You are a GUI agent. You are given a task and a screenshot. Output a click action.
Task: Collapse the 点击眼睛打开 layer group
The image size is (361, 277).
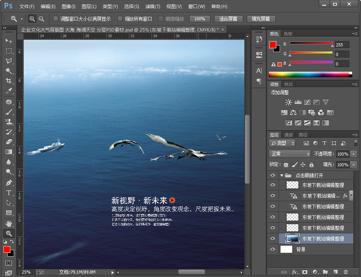coord(282,175)
